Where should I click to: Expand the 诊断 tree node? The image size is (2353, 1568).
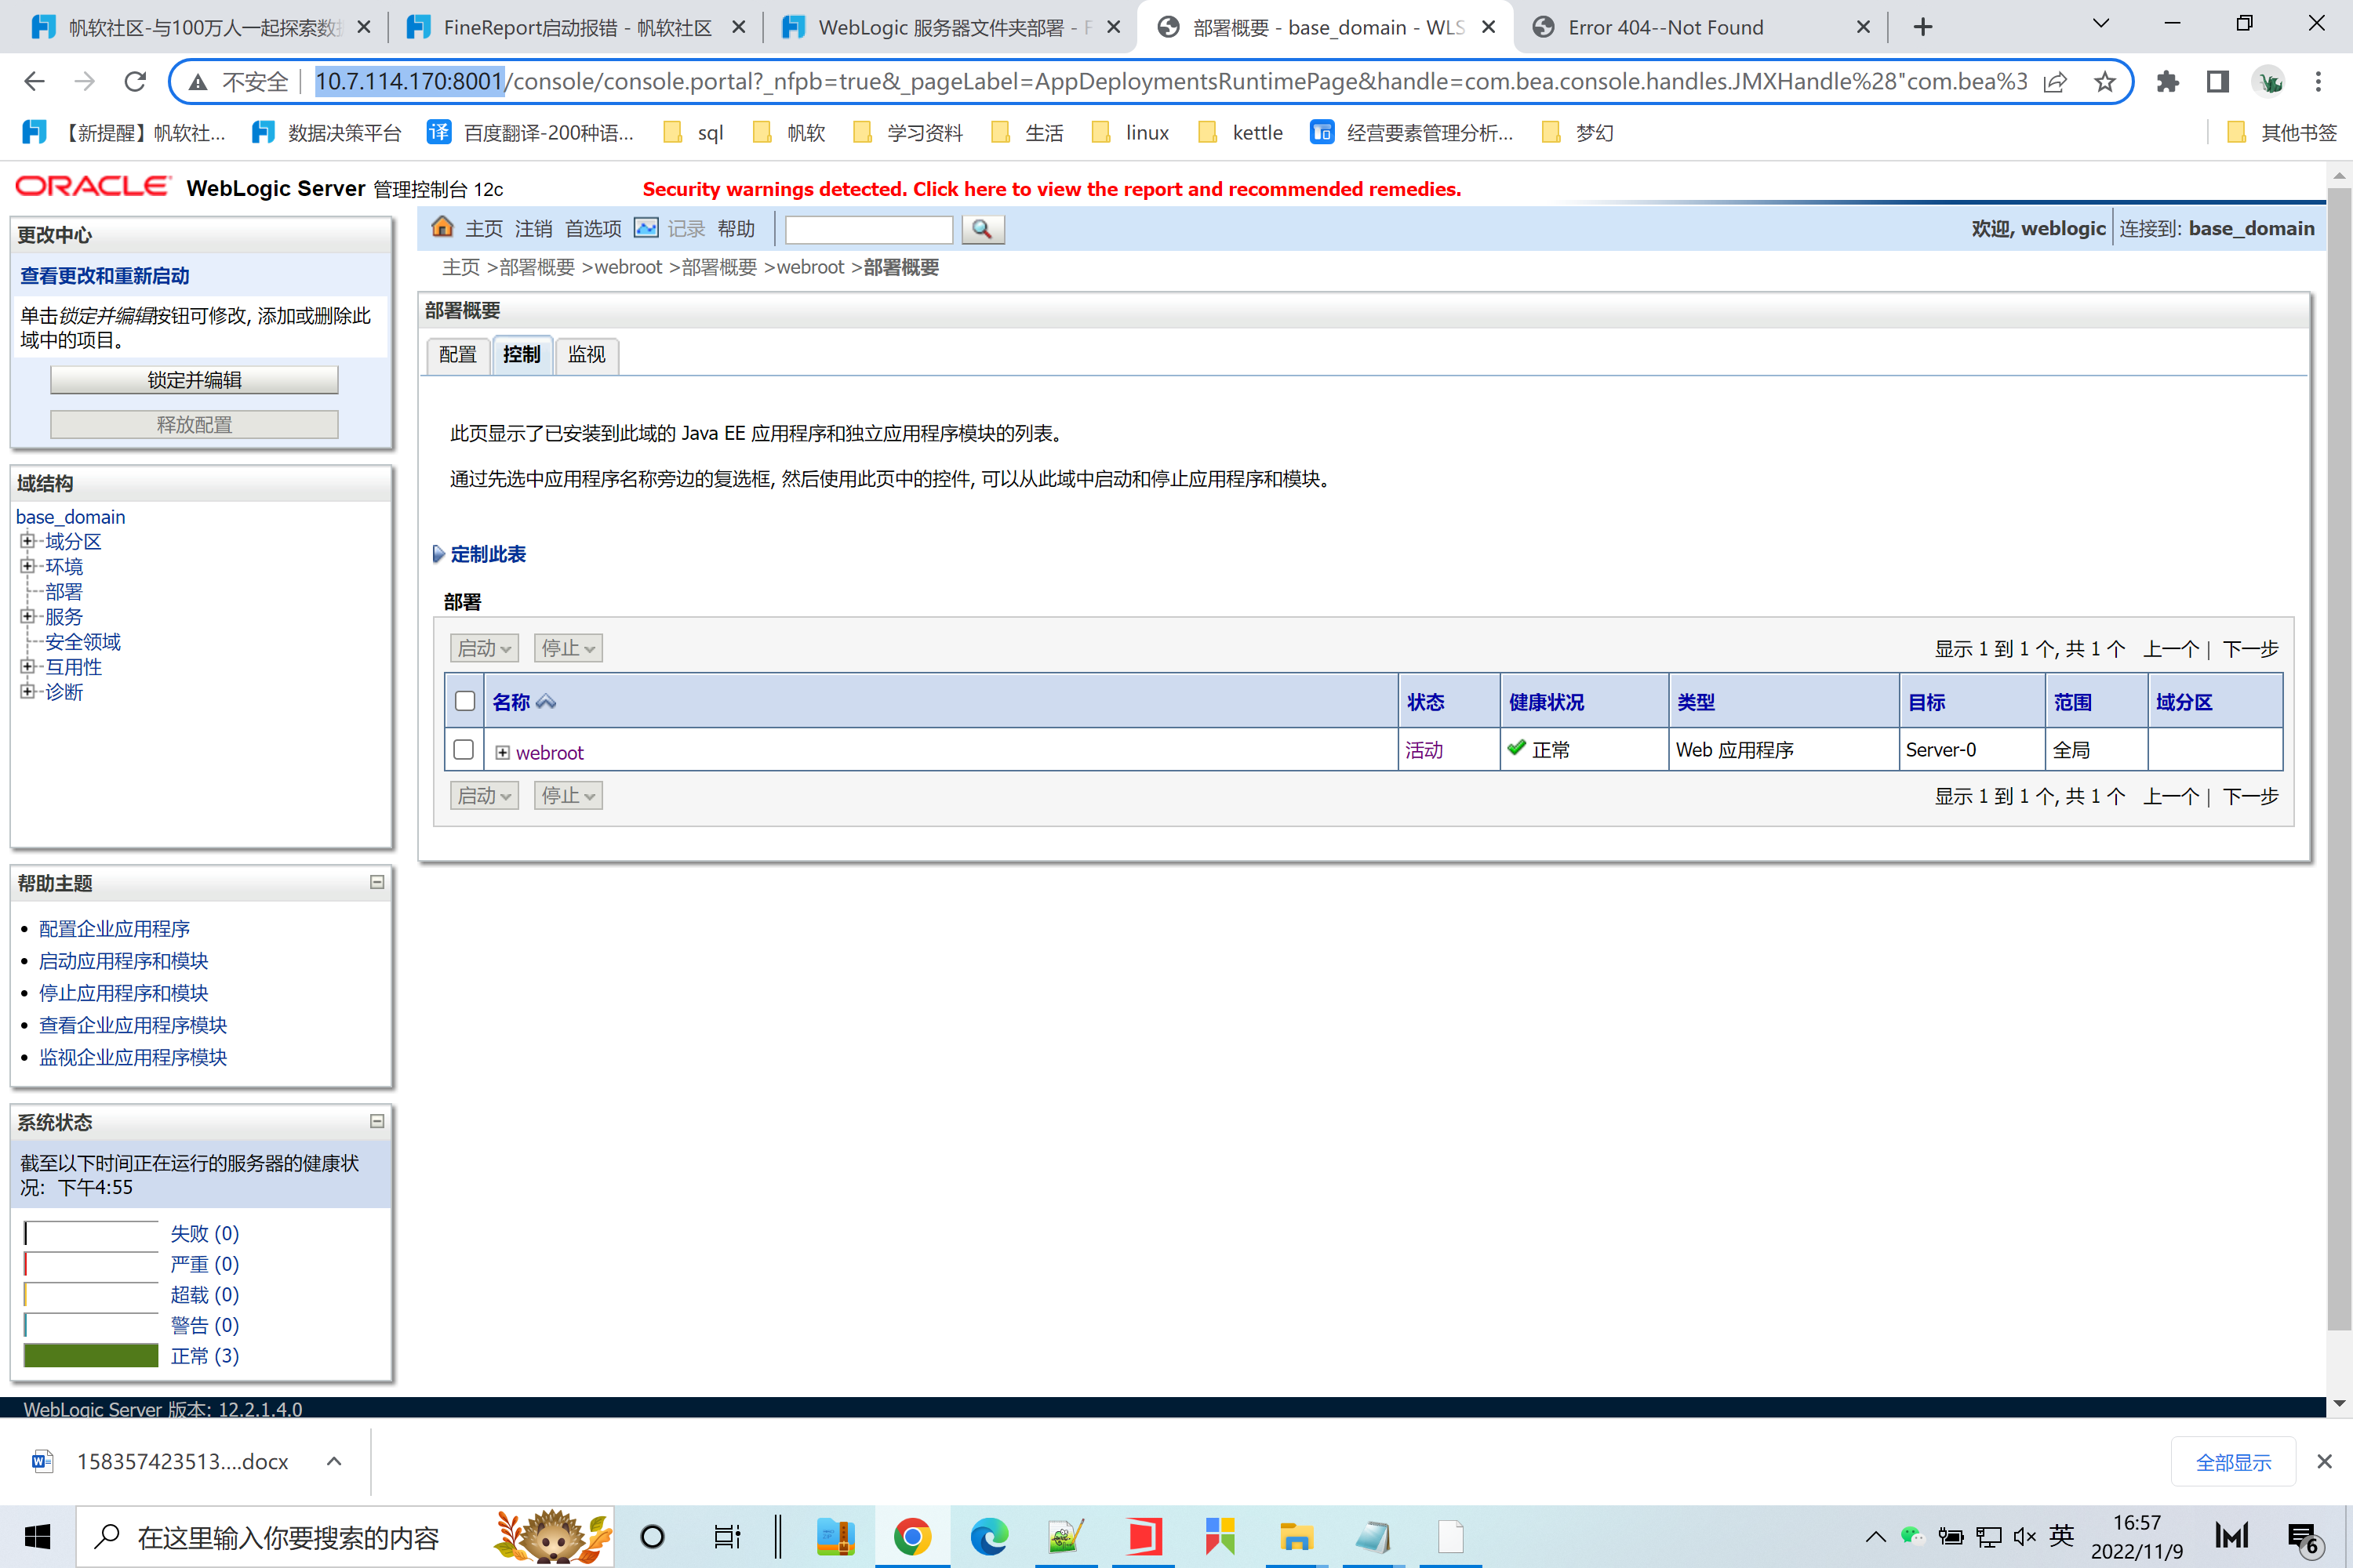click(28, 691)
